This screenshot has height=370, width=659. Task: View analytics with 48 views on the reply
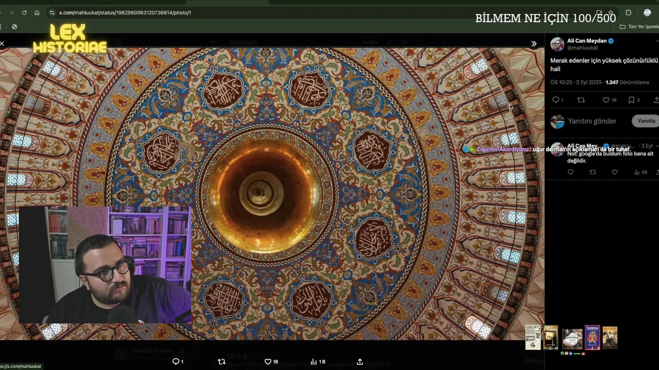tap(640, 172)
